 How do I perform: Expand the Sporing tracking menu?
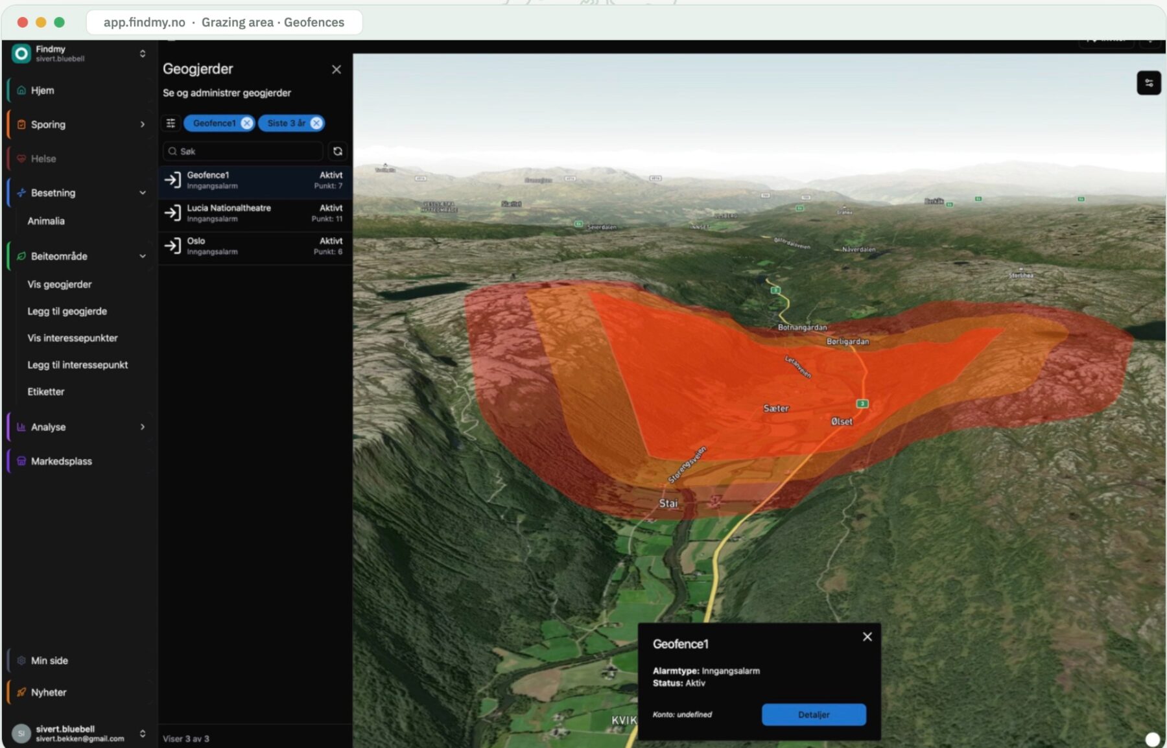(x=81, y=124)
